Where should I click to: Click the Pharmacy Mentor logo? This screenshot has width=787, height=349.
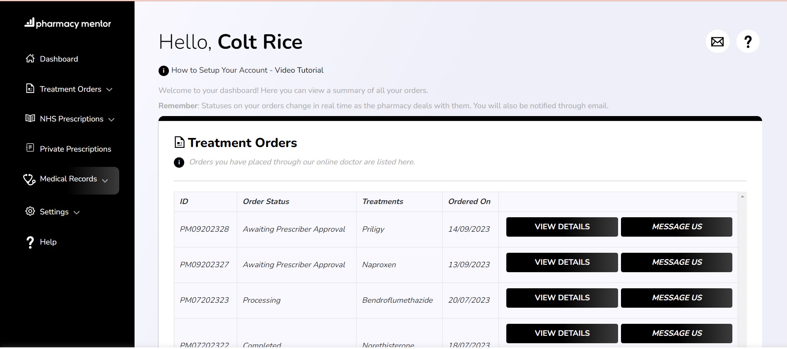pos(68,23)
